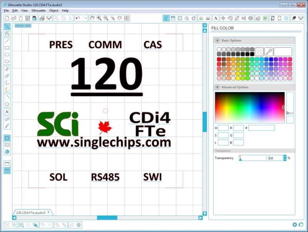Screen dimensions: 308x232
Task: Select the Rounded Rectangle tool
Action: click(7, 55)
